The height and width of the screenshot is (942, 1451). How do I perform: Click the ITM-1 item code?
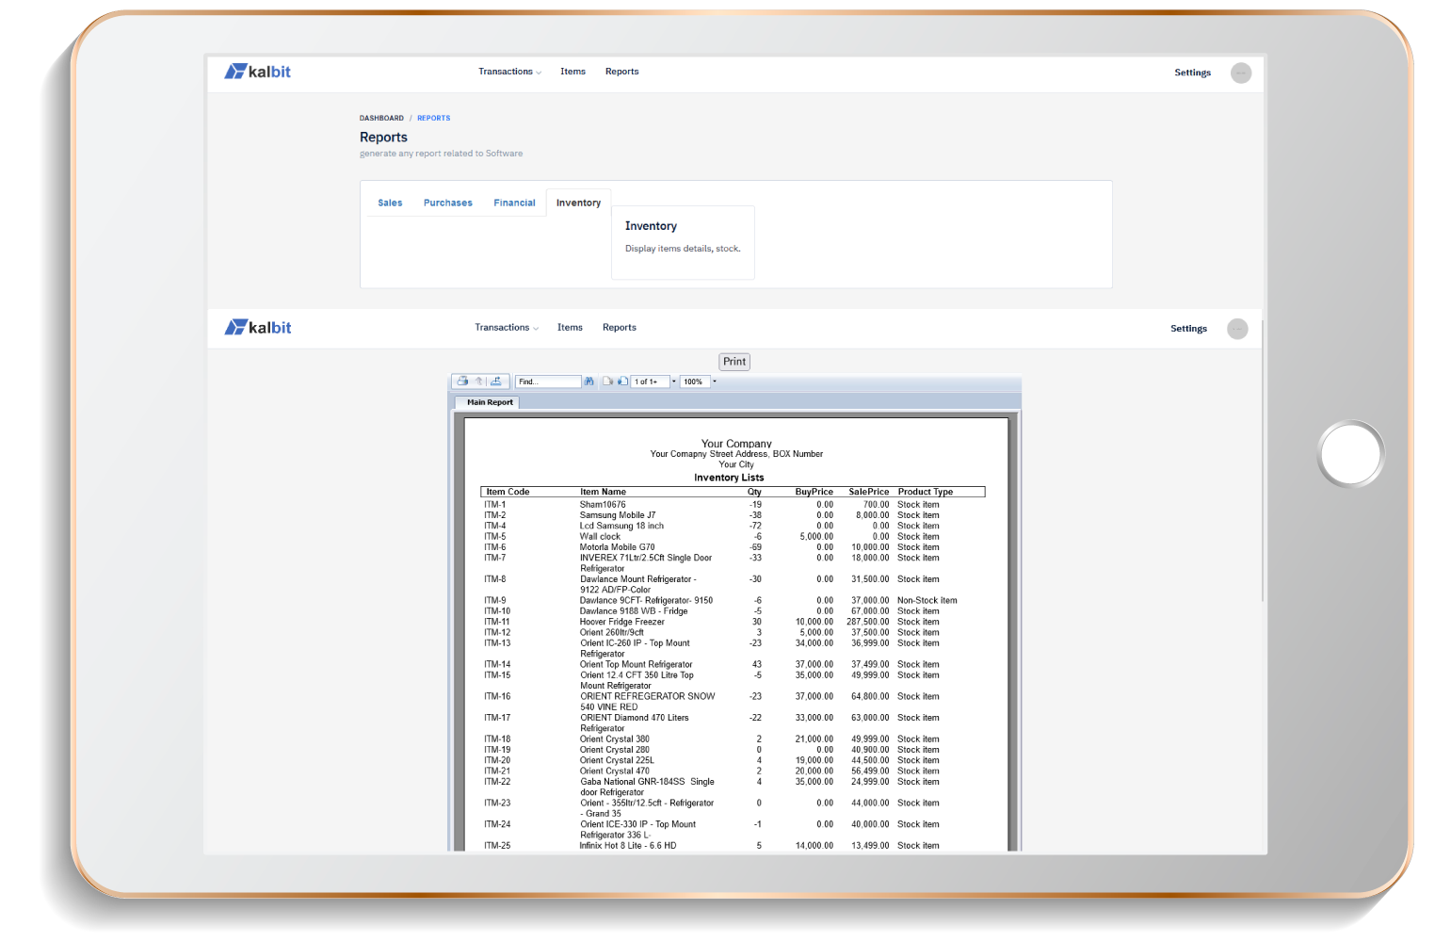pos(494,505)
